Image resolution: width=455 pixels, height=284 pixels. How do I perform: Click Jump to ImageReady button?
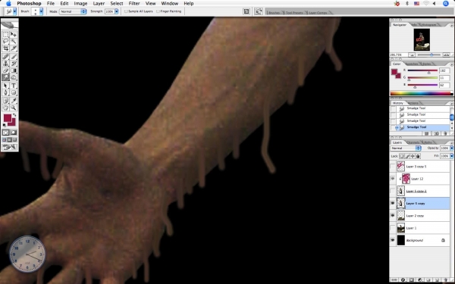[10, 147]
